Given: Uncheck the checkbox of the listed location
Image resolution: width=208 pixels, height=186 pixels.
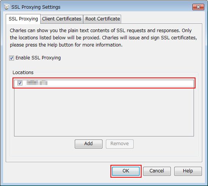Looking at the screenshot, I should click(20, 83).
